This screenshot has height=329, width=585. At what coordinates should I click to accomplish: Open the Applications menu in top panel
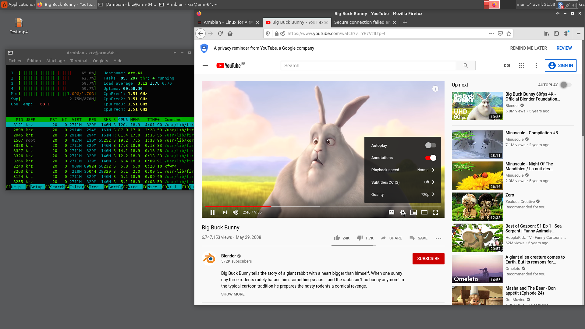pyautogui.click(x=18, y=4)
